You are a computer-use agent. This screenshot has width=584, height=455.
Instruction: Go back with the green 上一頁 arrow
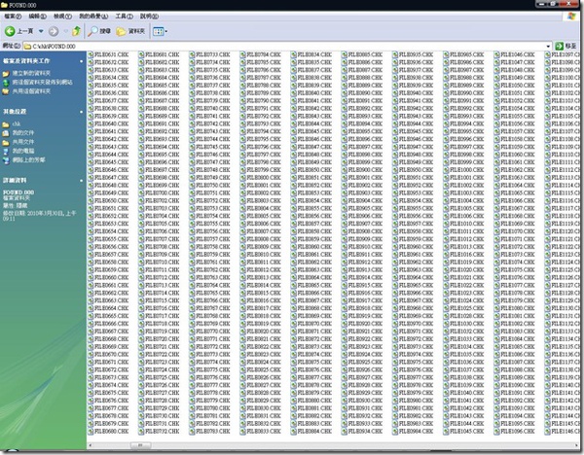pyautogui.click(x=10, y=31)
